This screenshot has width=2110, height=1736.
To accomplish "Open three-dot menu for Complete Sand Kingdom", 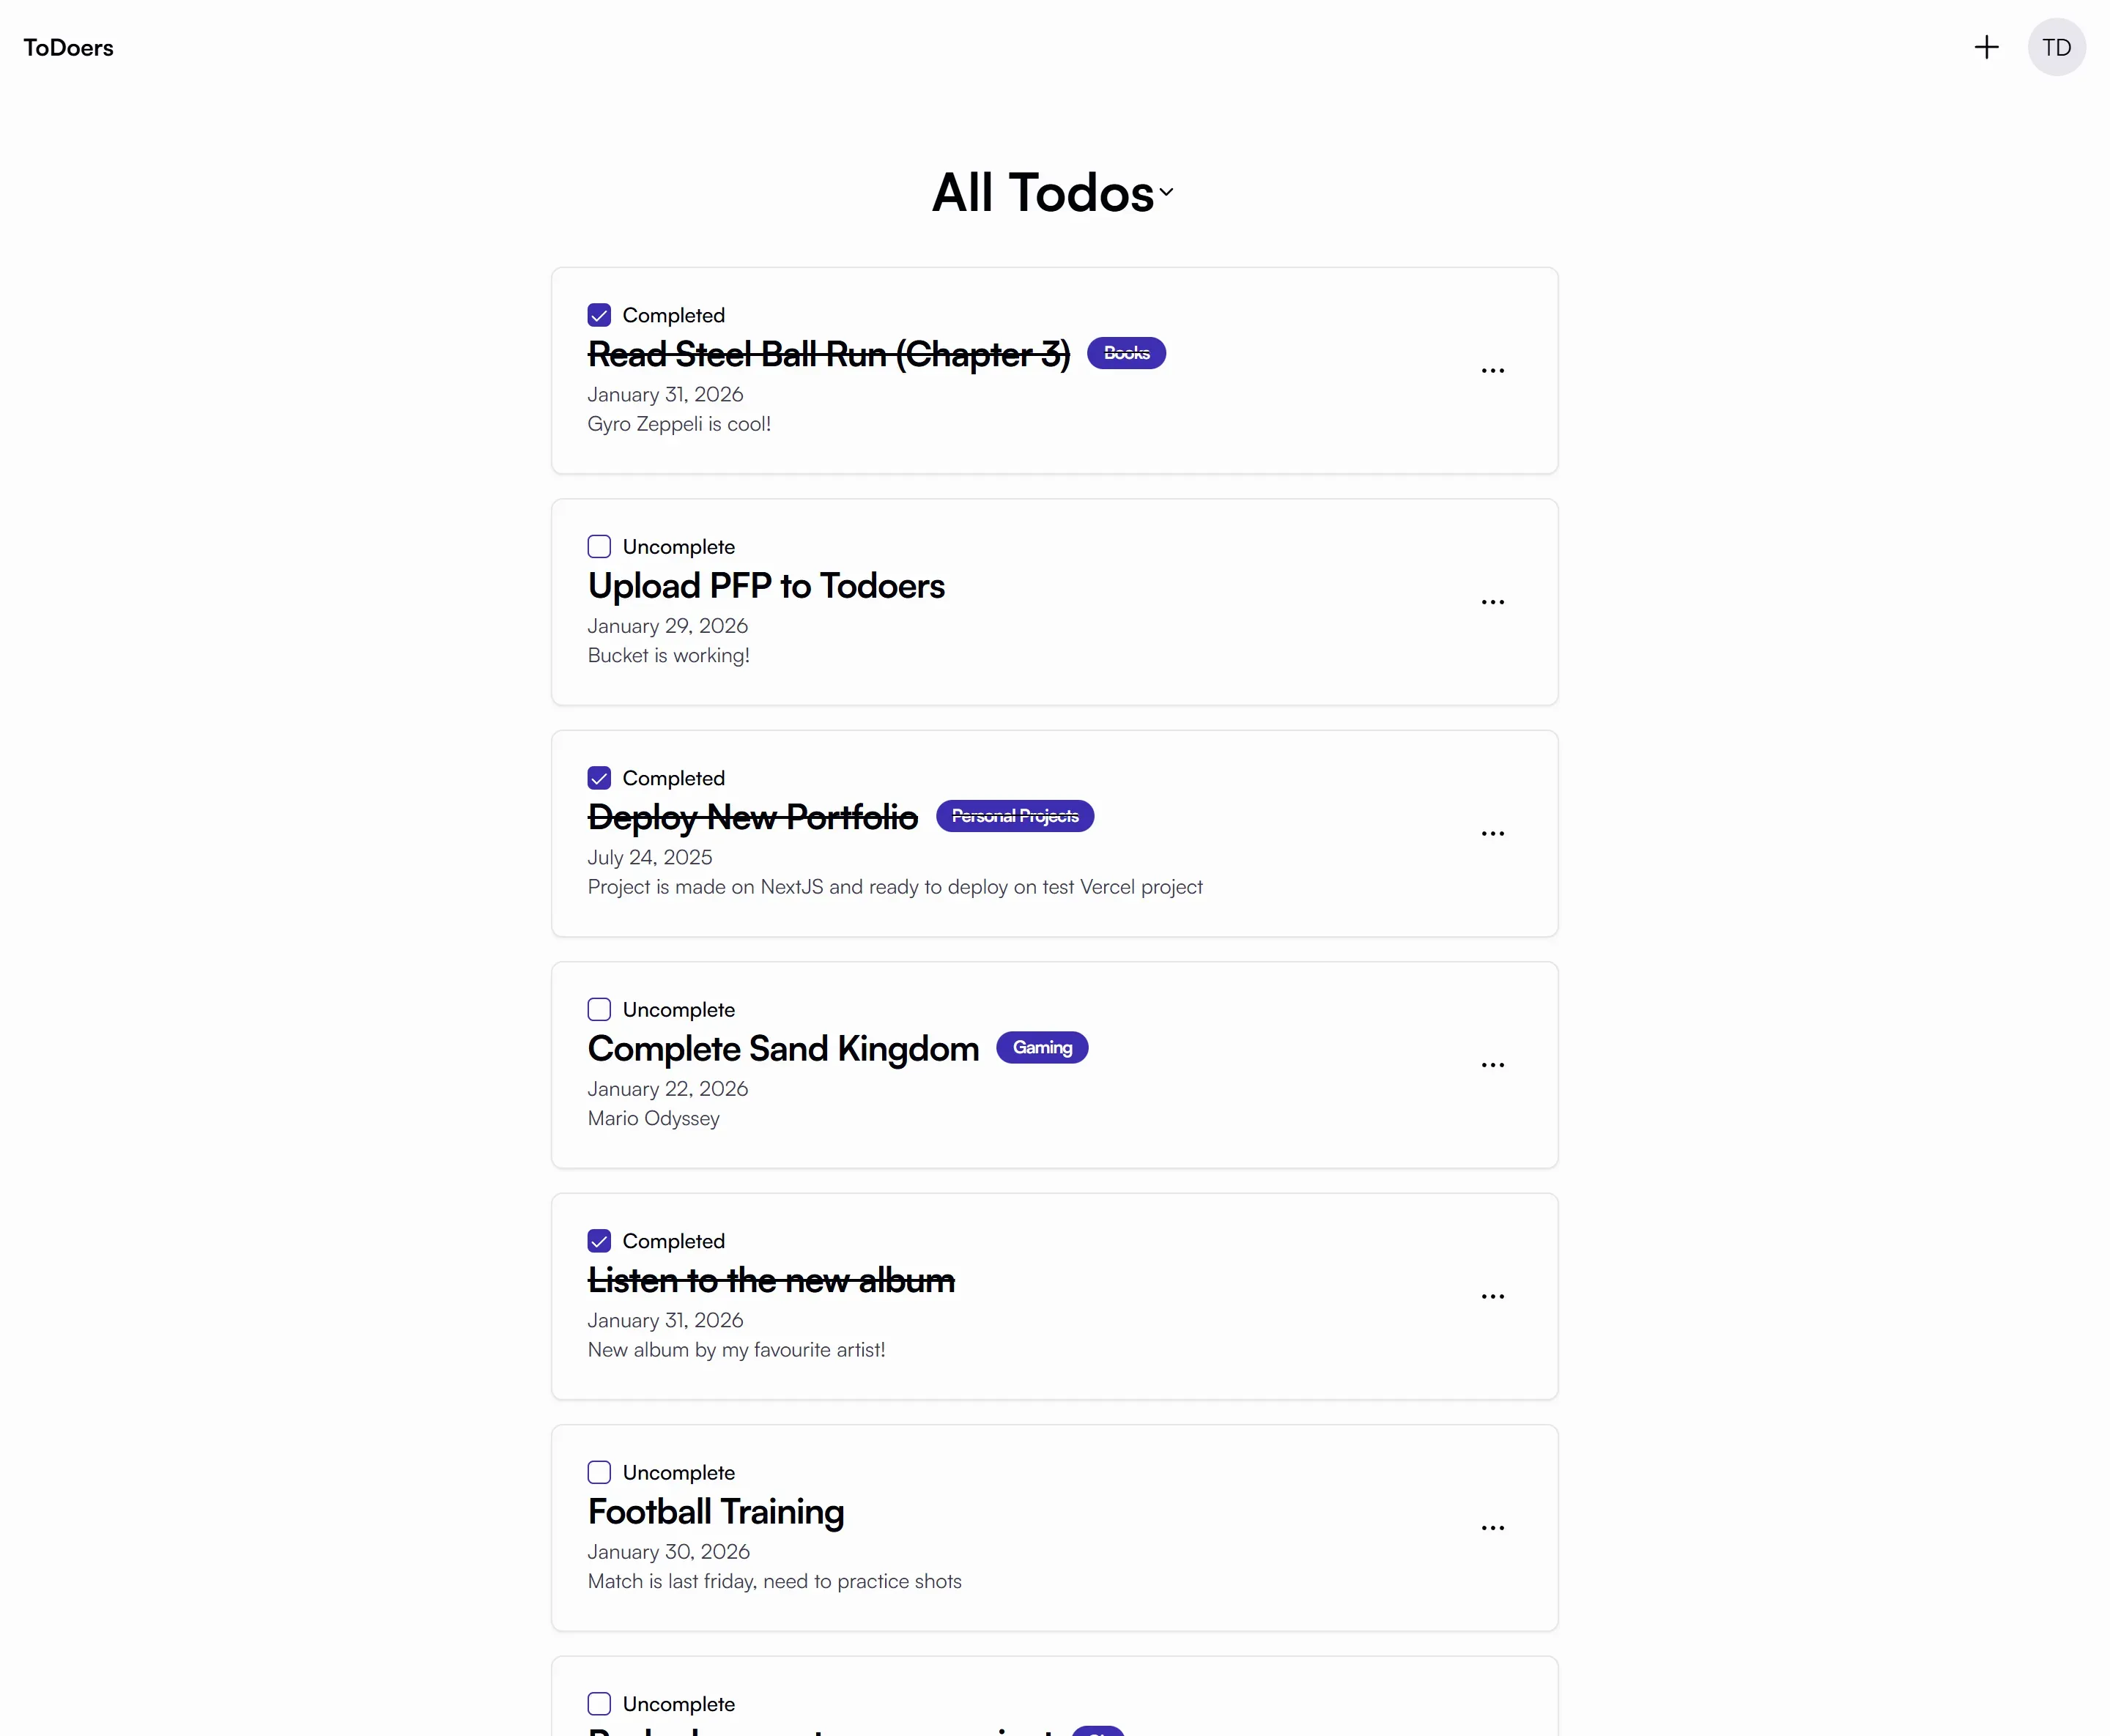I will tap(1492, 1065).
